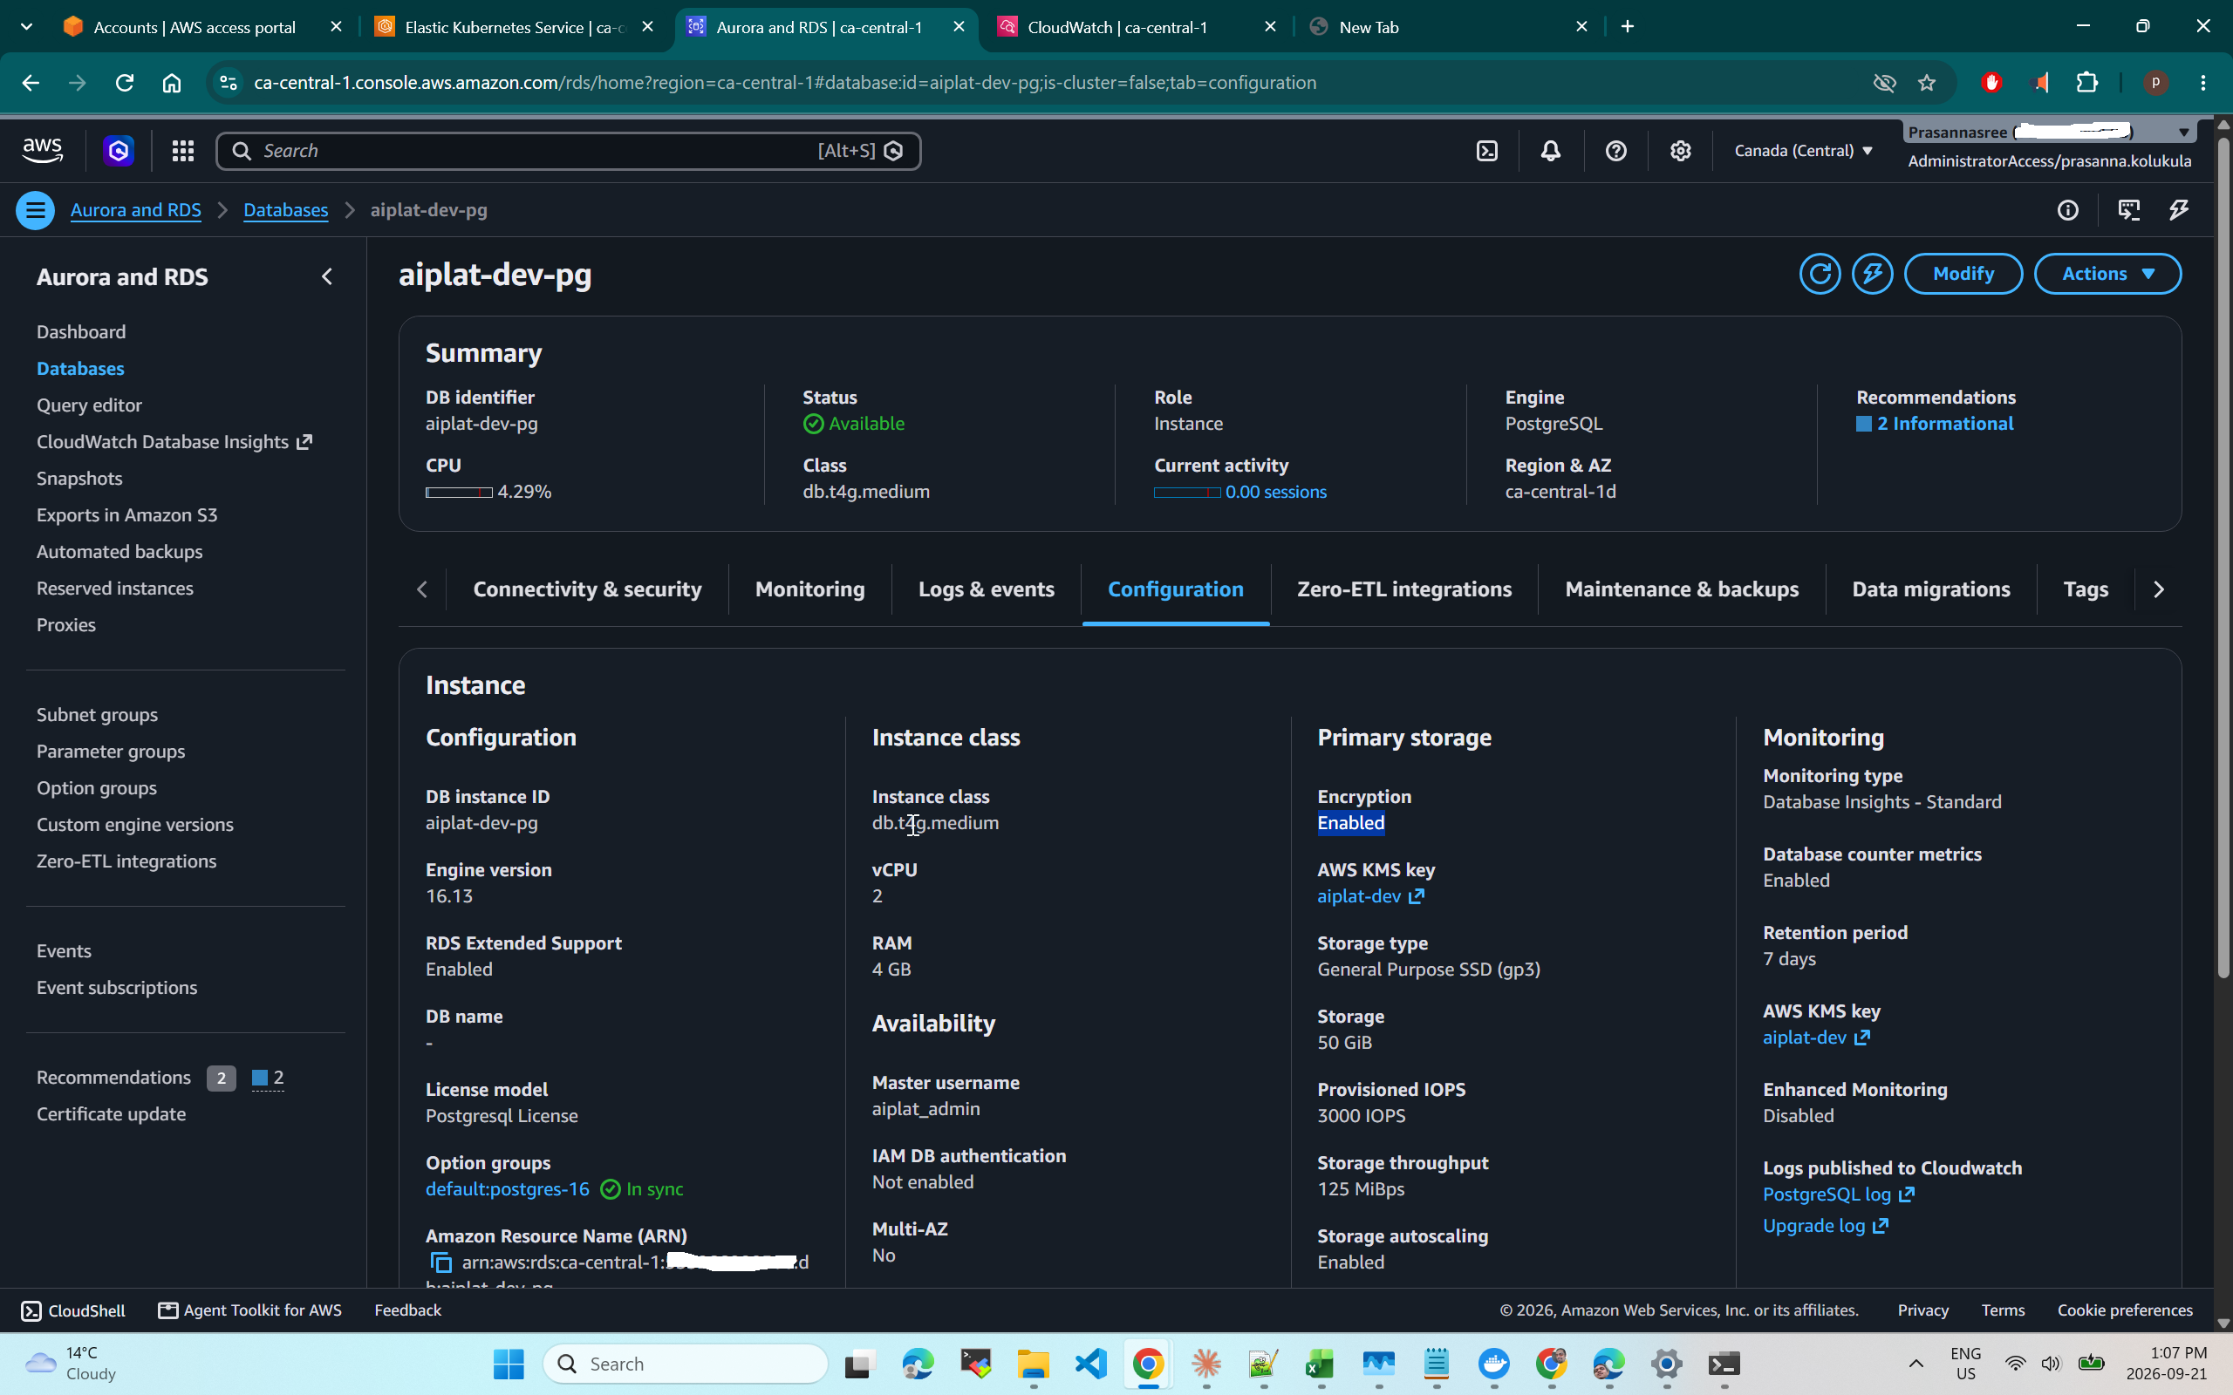Open the AWS services grid menu
2233x1395 pixels.
[182, 150]
